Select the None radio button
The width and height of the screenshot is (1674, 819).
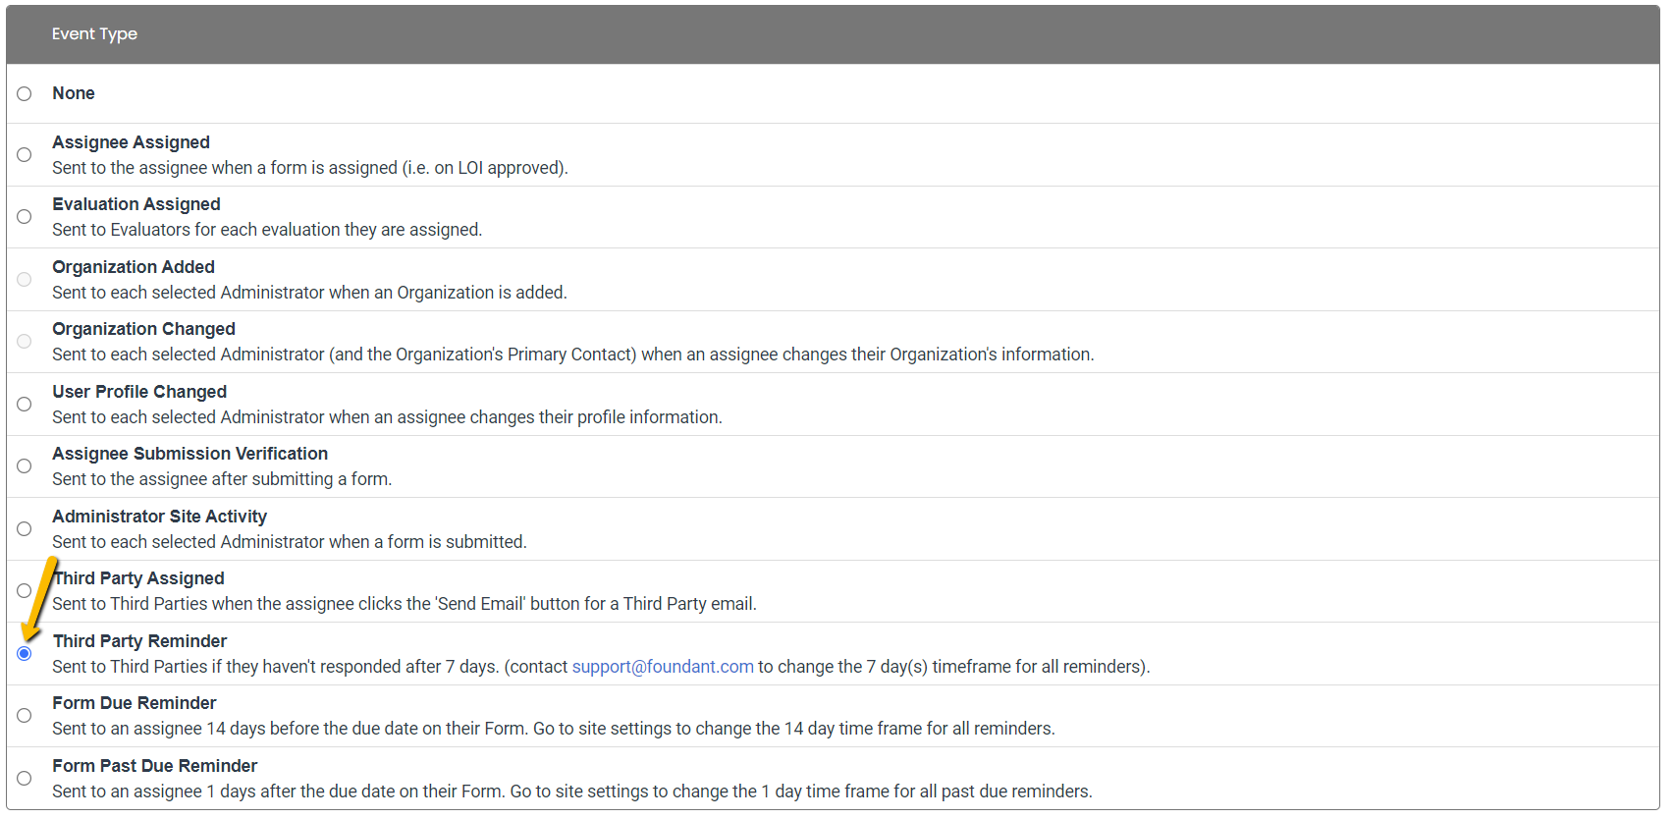point(25,94)
